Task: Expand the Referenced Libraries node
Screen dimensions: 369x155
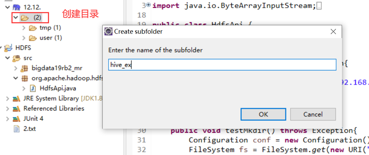Action: 7,109
